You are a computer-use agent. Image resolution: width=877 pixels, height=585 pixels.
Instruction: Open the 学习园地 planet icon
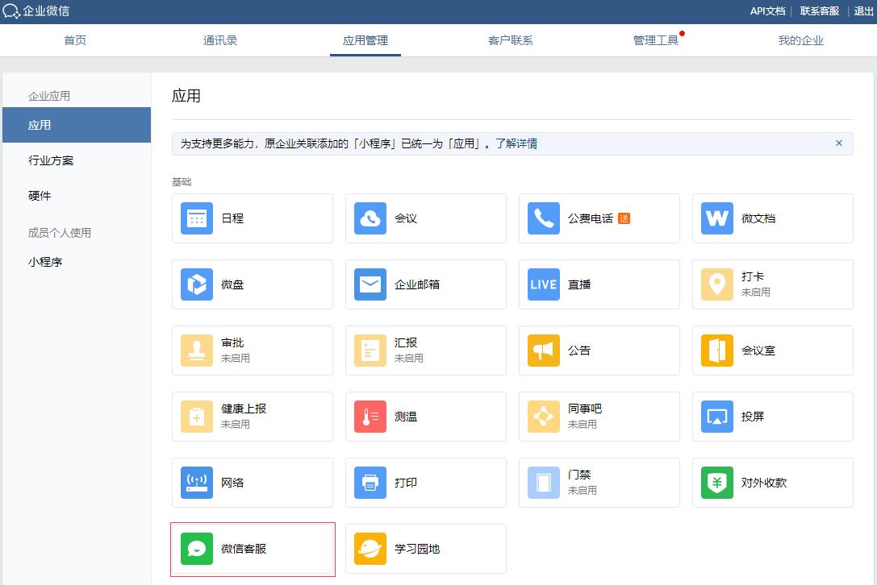pyautogui.click(x=370, y=549)
